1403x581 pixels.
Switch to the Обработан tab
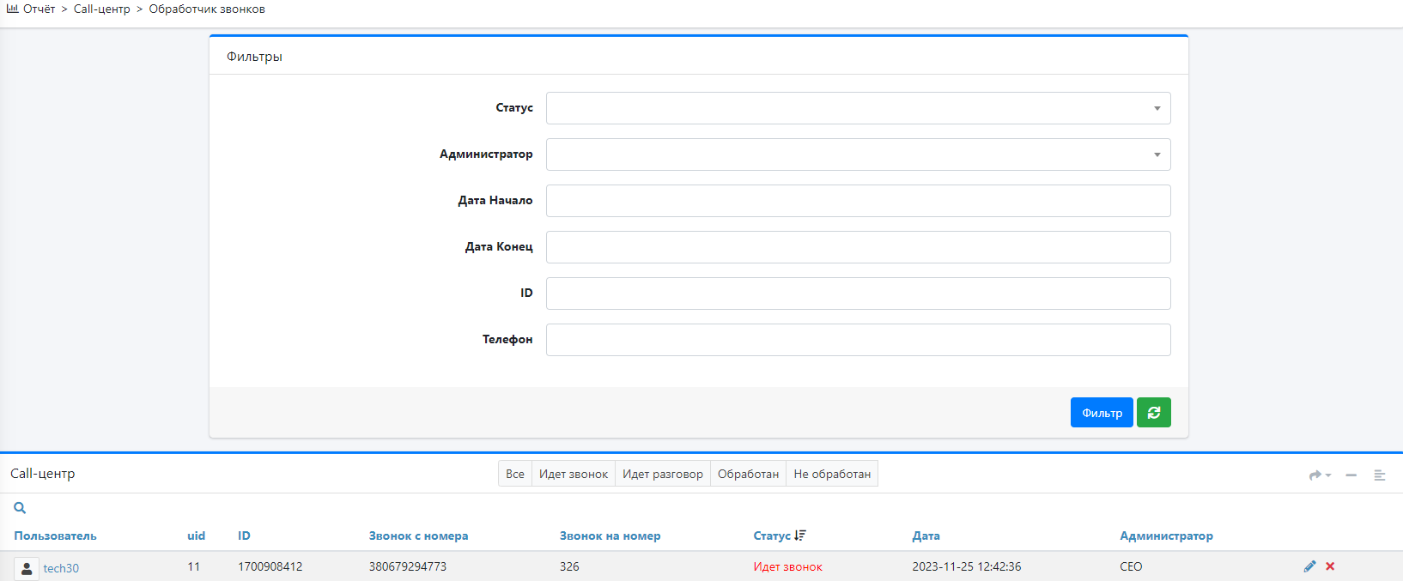tap(748, 474)
